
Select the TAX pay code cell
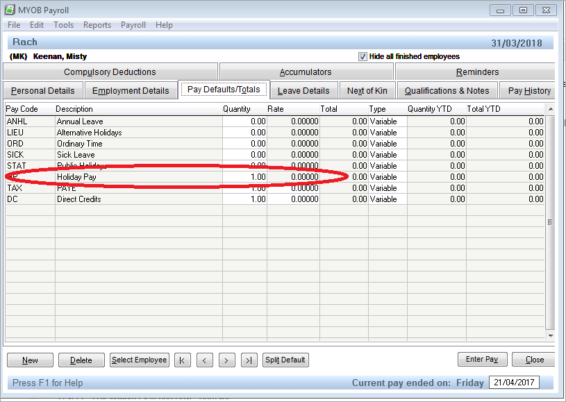coord(31,188)
